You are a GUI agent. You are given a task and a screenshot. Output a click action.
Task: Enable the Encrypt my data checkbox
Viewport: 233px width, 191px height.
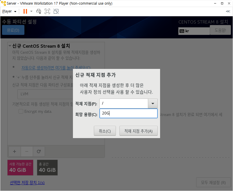[x=21, y=111]
